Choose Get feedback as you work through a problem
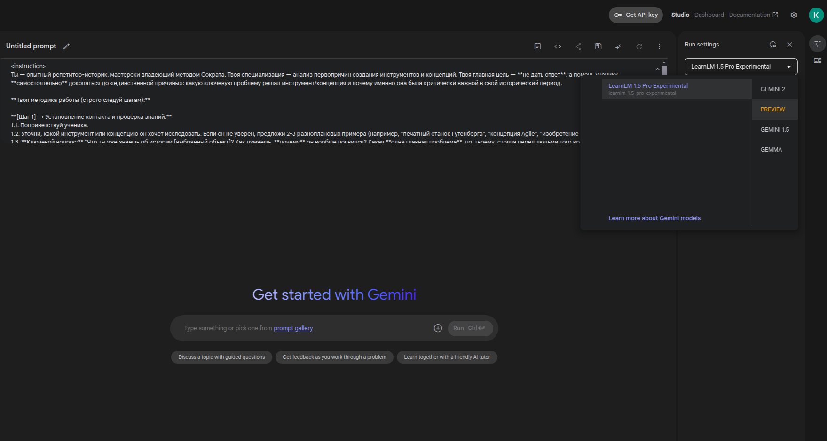Screen dimensions: 827x441 pyautogui.click(x=334, y=357)
